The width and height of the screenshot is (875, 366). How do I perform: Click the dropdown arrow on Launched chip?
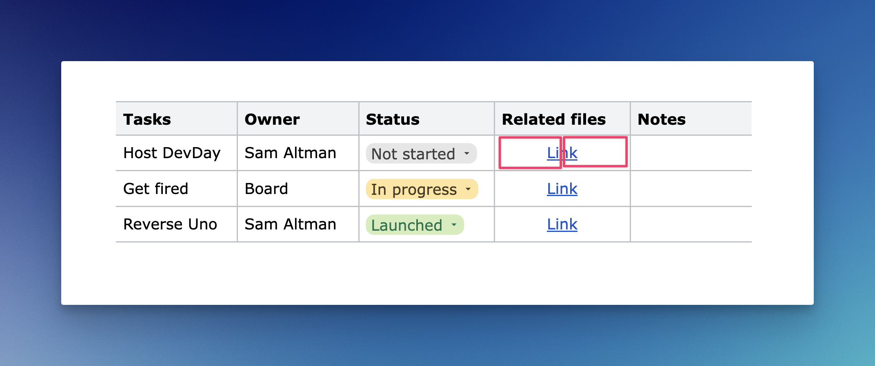[x=454, y=225]
